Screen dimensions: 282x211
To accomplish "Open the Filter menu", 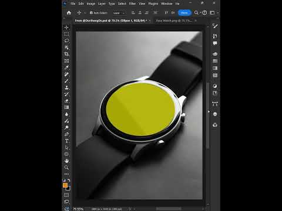I will click(x=132, y=4).
